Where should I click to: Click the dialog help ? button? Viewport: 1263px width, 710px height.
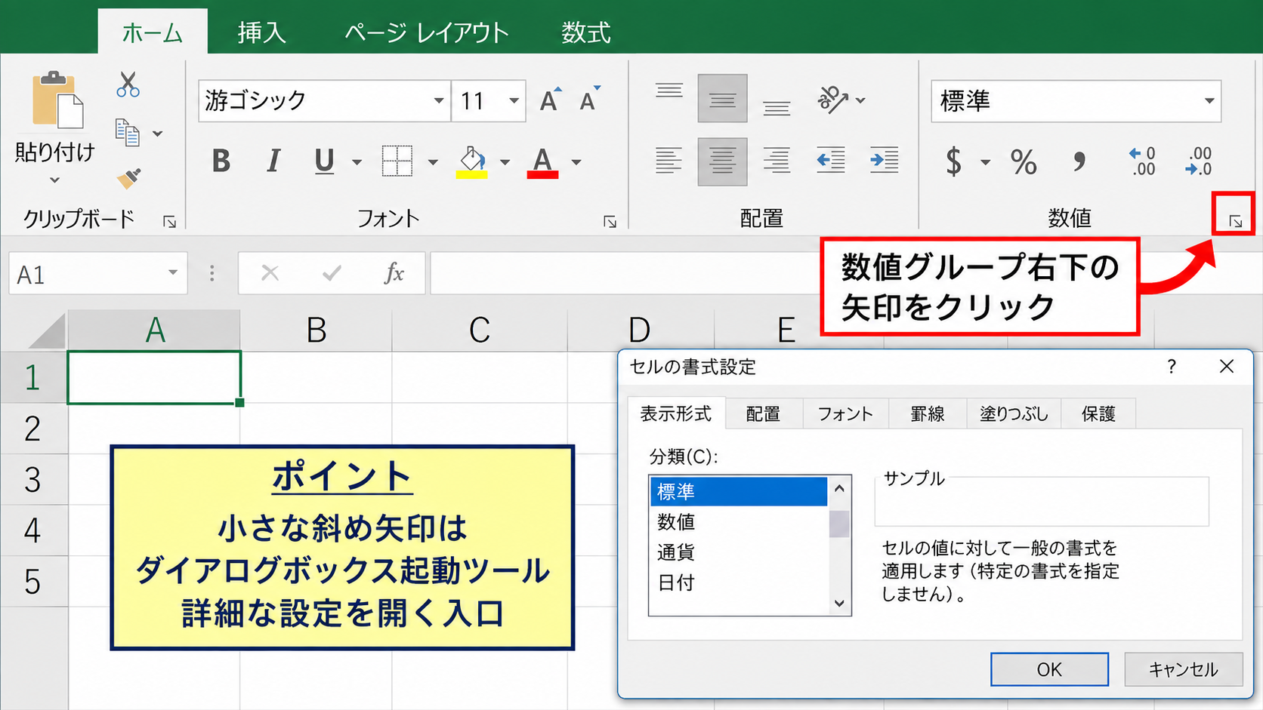tap(1172, 367)
